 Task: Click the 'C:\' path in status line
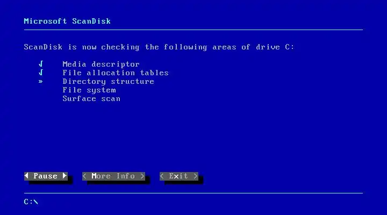[x=31, y=202]
